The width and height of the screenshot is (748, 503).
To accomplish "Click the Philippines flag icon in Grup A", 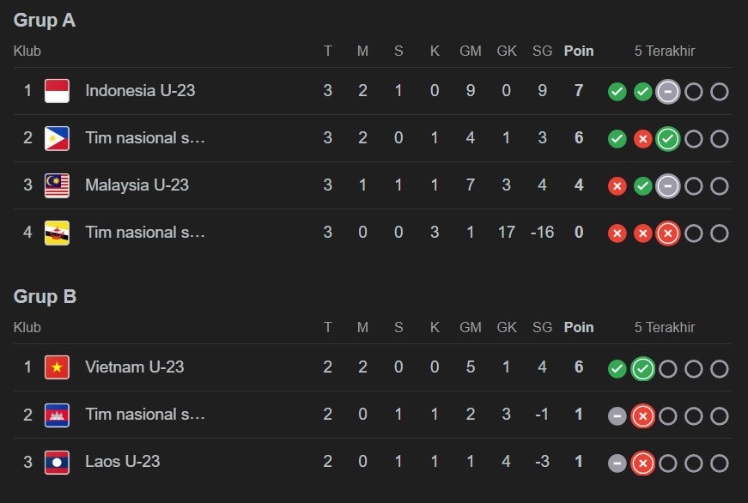I will [57, 138].
